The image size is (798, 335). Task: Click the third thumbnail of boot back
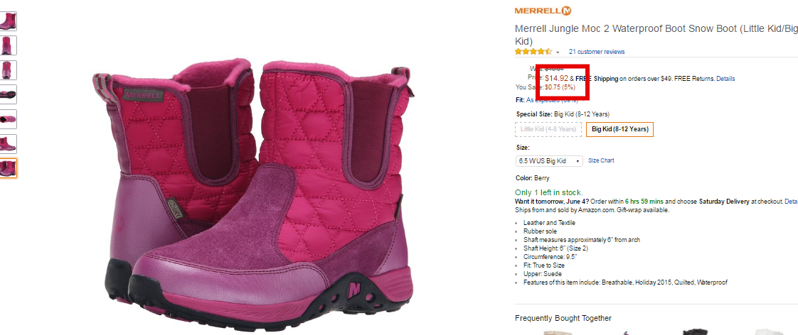click(x=8, y=70)
